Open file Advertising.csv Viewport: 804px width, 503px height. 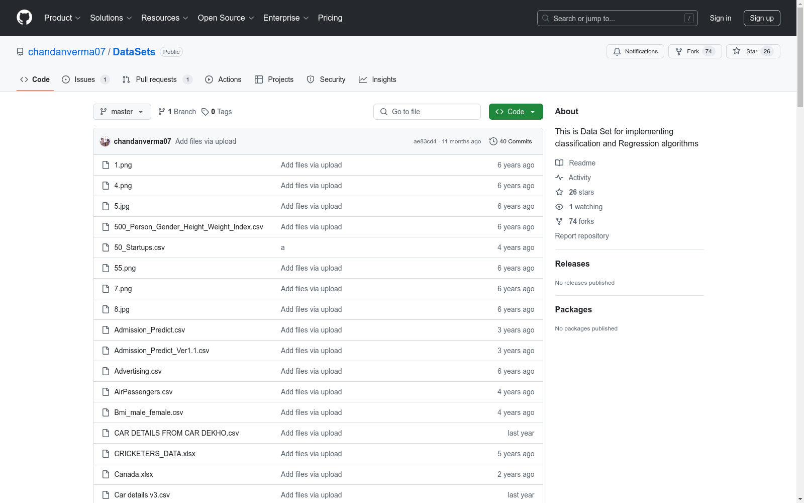point(138,371)
